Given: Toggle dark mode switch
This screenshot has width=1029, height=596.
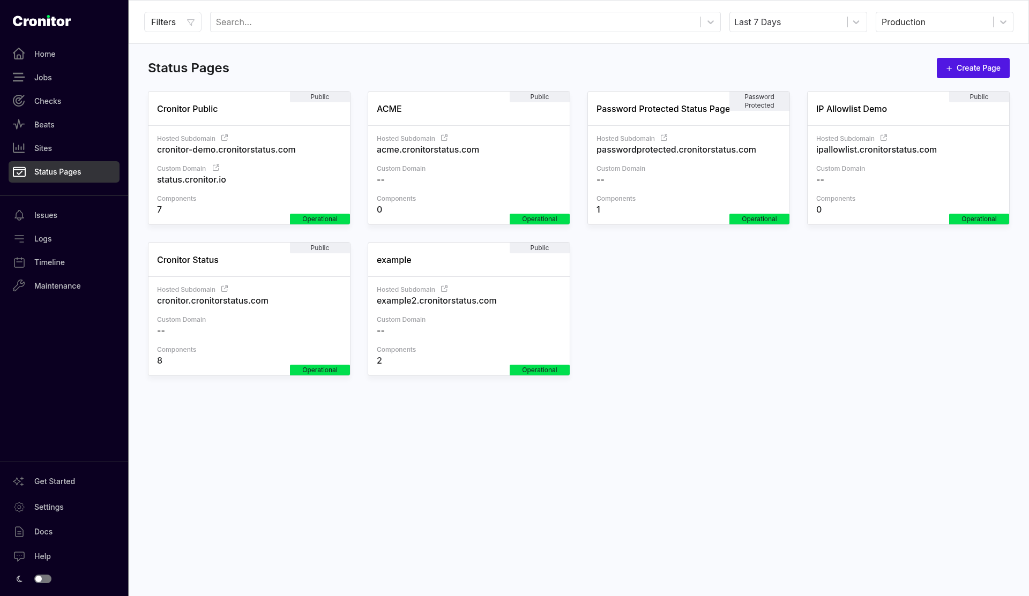Looking at the screenshot, I should 43,579.
